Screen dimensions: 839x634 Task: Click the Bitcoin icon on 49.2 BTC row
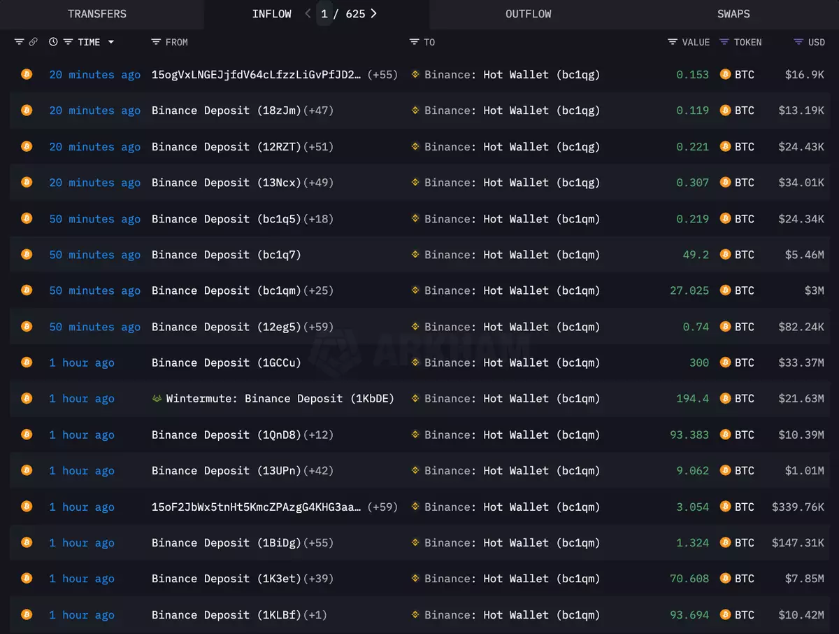point(27,255)
